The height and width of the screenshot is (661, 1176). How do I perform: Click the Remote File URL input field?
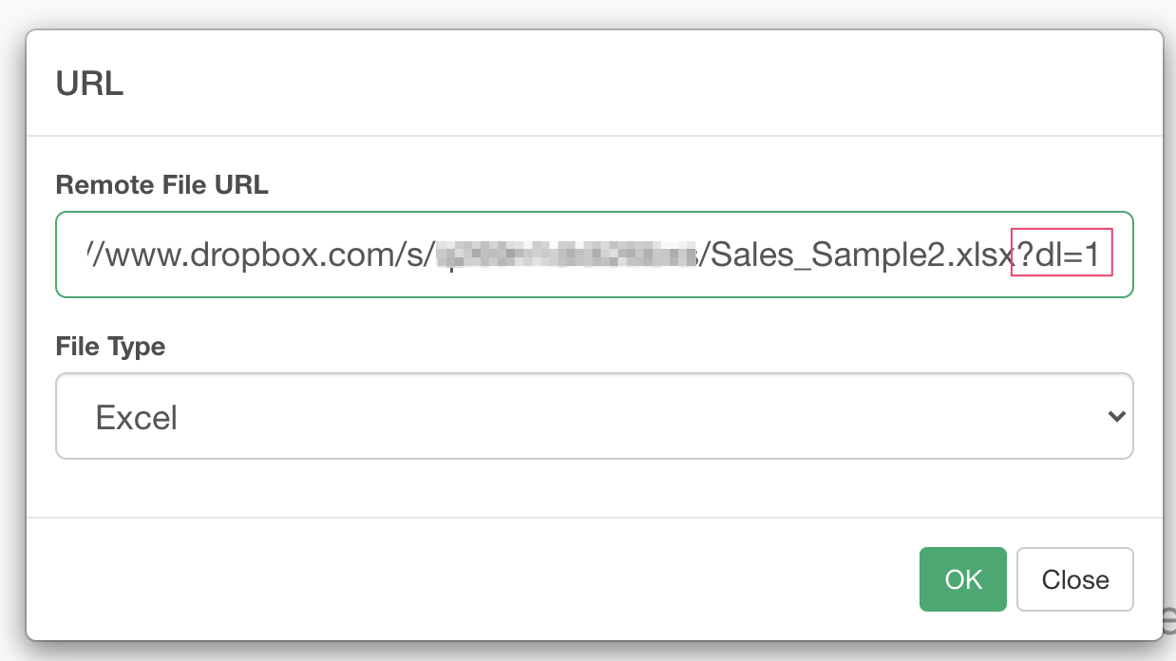point(595,255)
